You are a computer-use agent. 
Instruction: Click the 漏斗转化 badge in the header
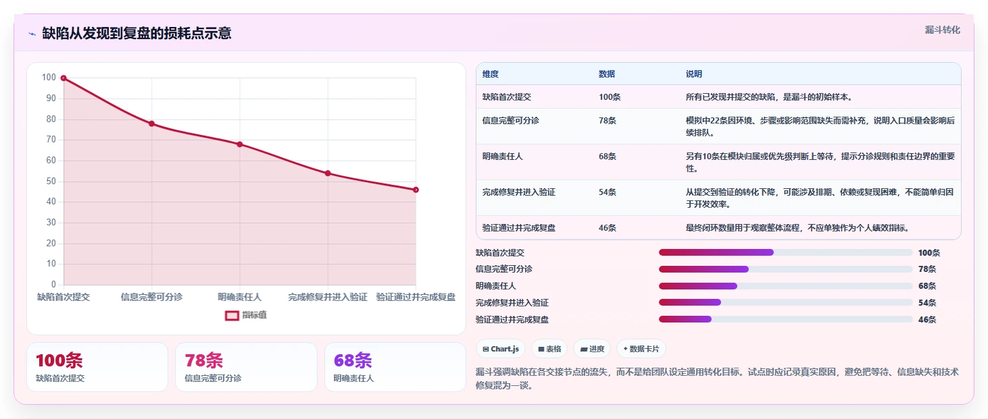[942, 30]
